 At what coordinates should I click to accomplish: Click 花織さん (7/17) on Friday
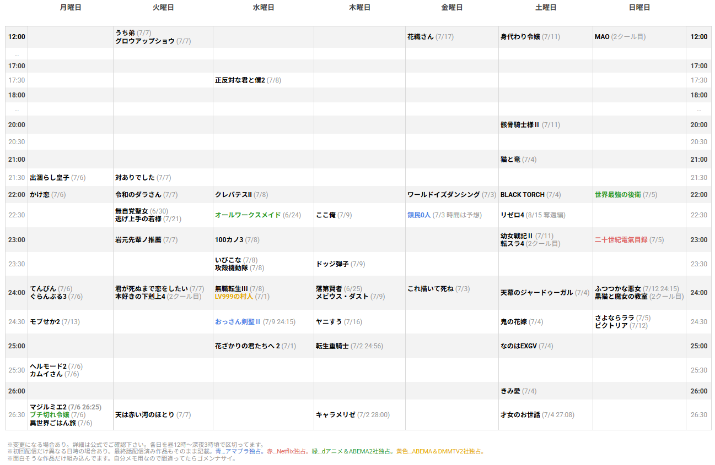431,37
